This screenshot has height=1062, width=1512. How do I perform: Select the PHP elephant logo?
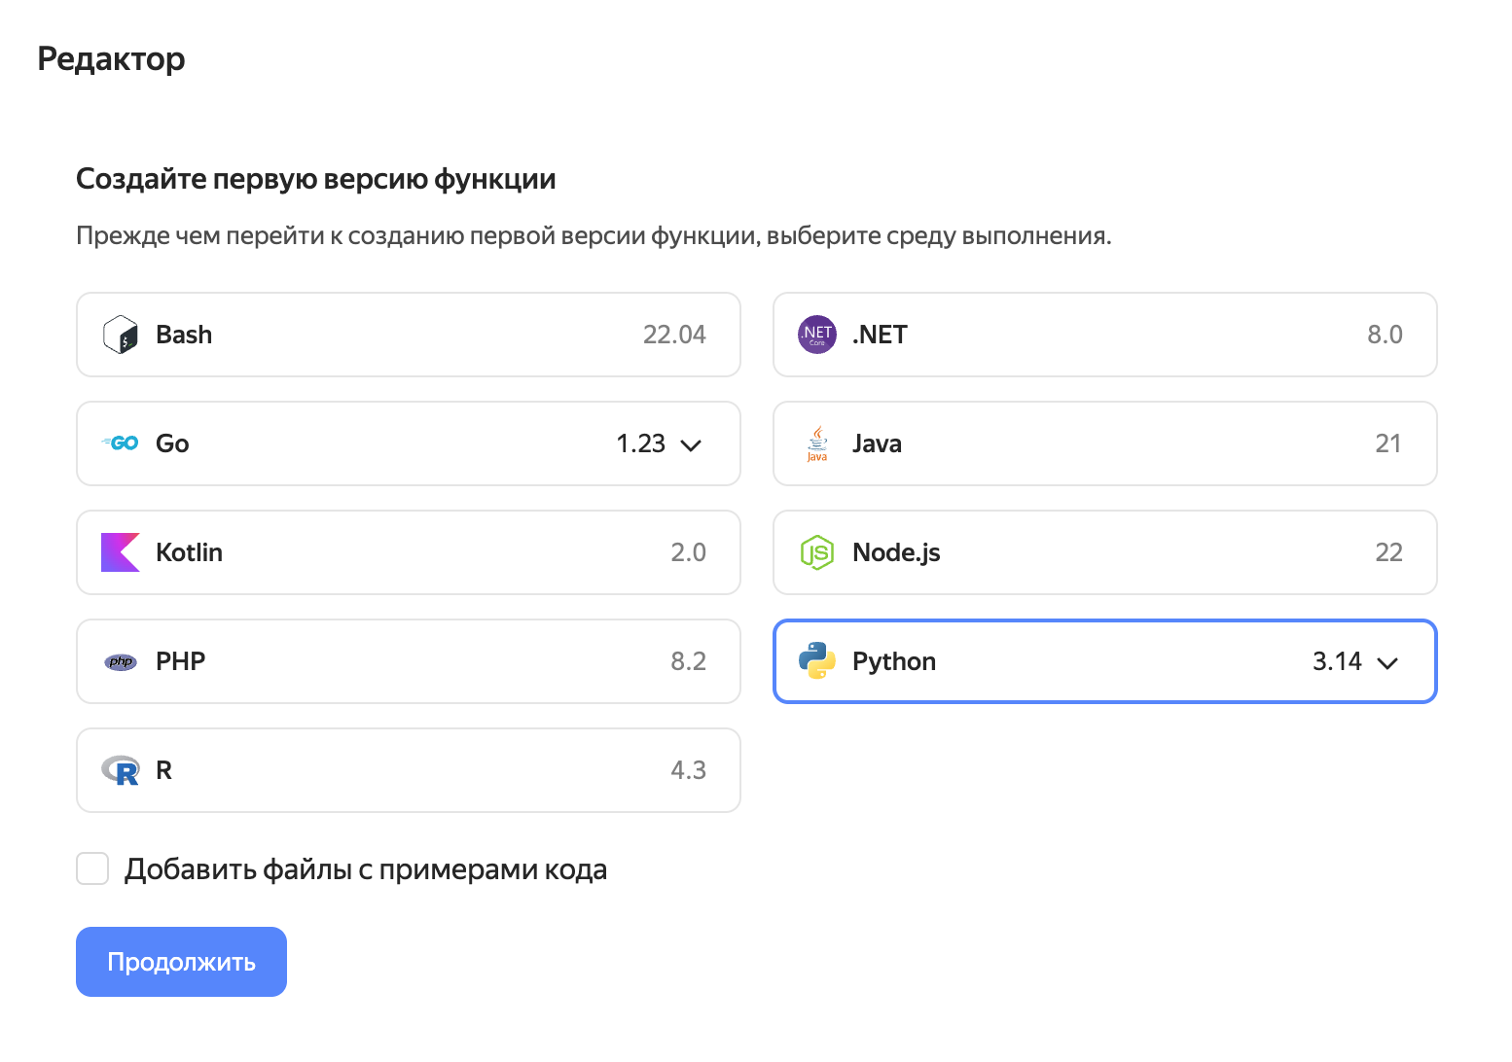pyautogui.click(x=120, y=661)
